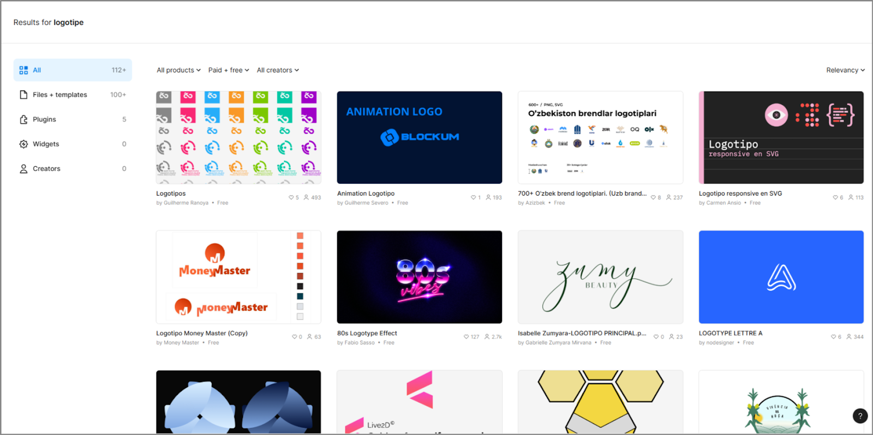Click the Files + templates page icon
873x435 pixels.
23,95
